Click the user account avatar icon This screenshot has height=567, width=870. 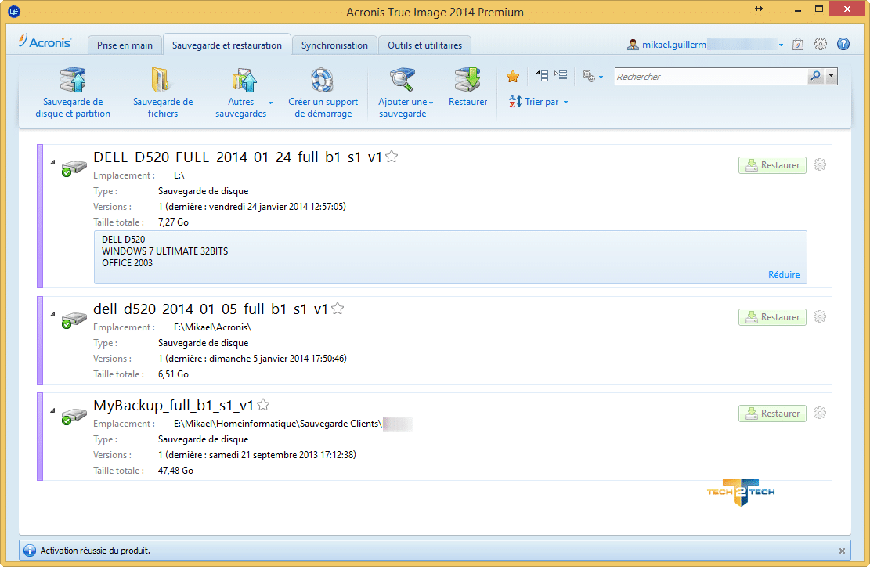(x=633, y=45)
